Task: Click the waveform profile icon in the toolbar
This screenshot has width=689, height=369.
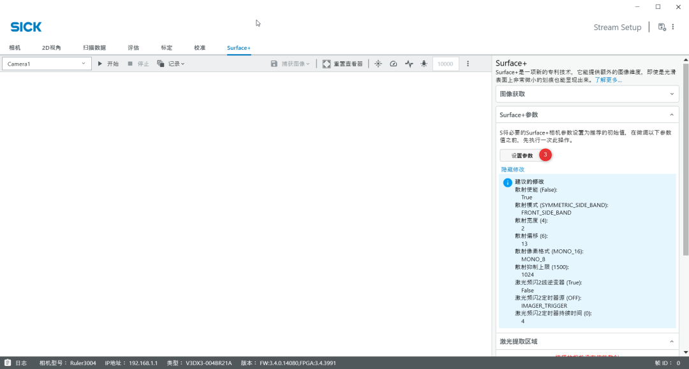Action: click(x=409, y=64)
